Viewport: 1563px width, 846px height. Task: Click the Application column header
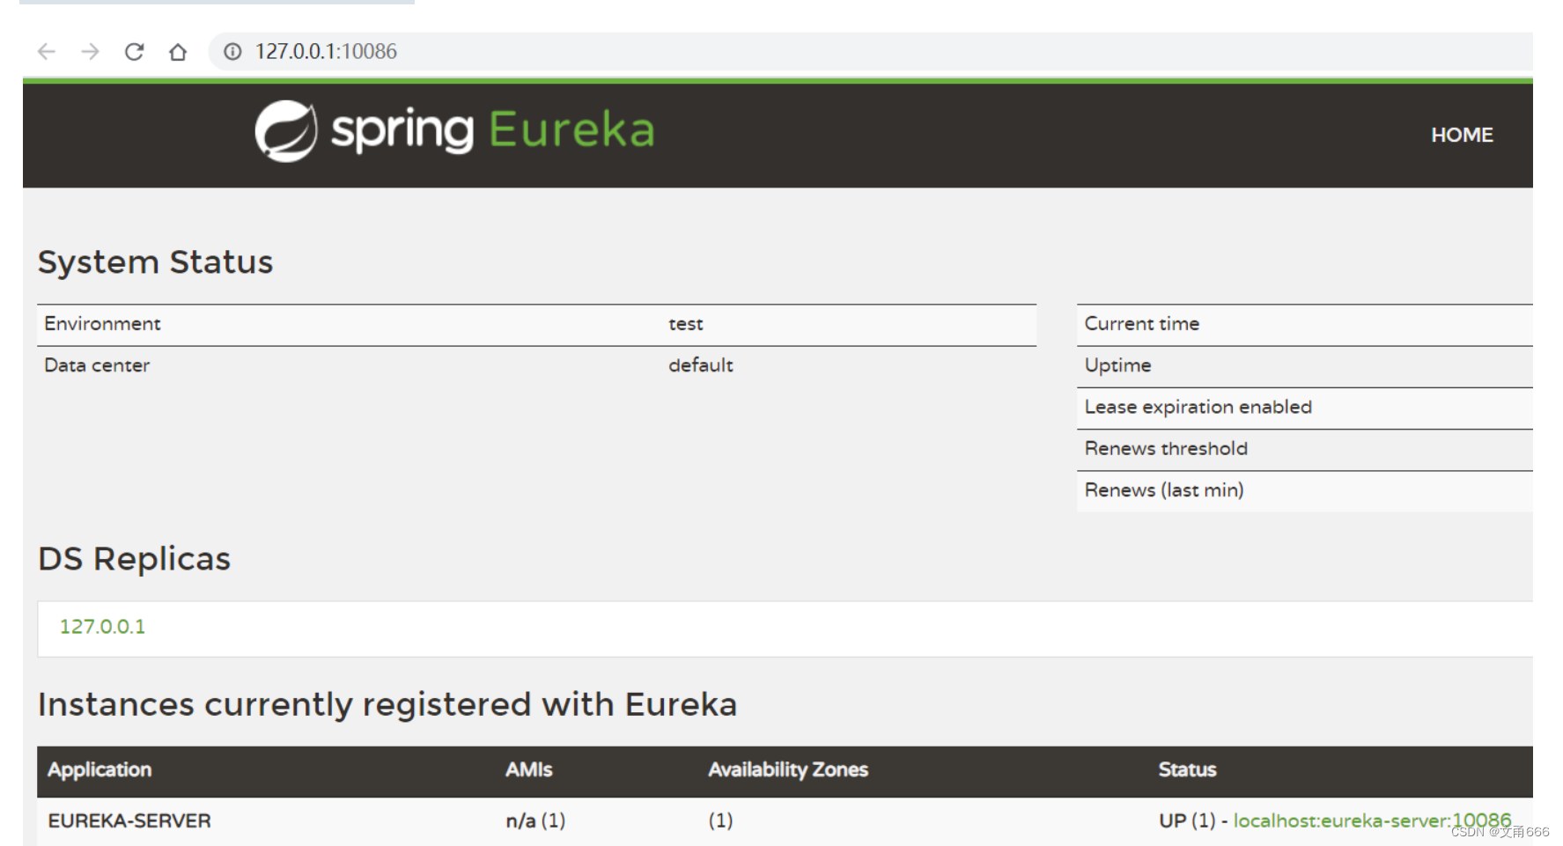[x=100, y=769]
